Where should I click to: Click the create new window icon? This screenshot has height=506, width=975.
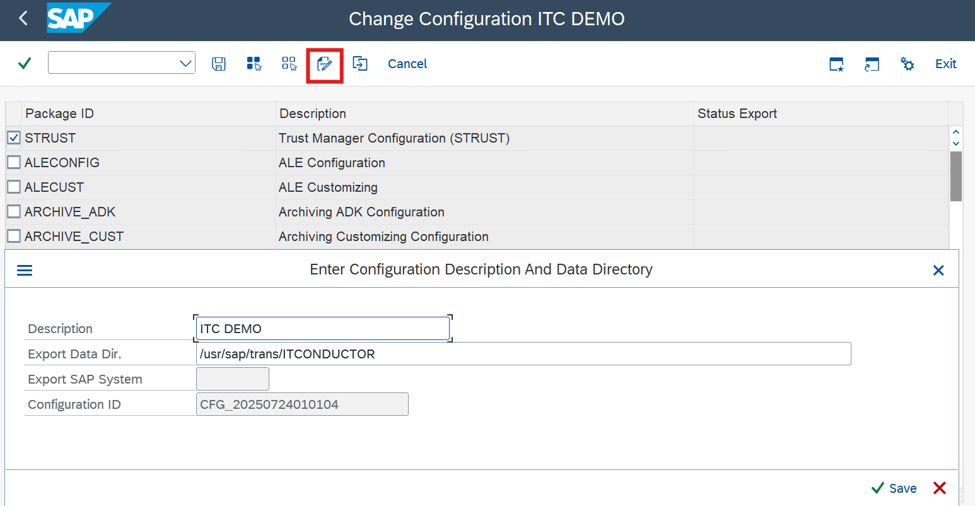pyautogui.click(x=836, y=64)
